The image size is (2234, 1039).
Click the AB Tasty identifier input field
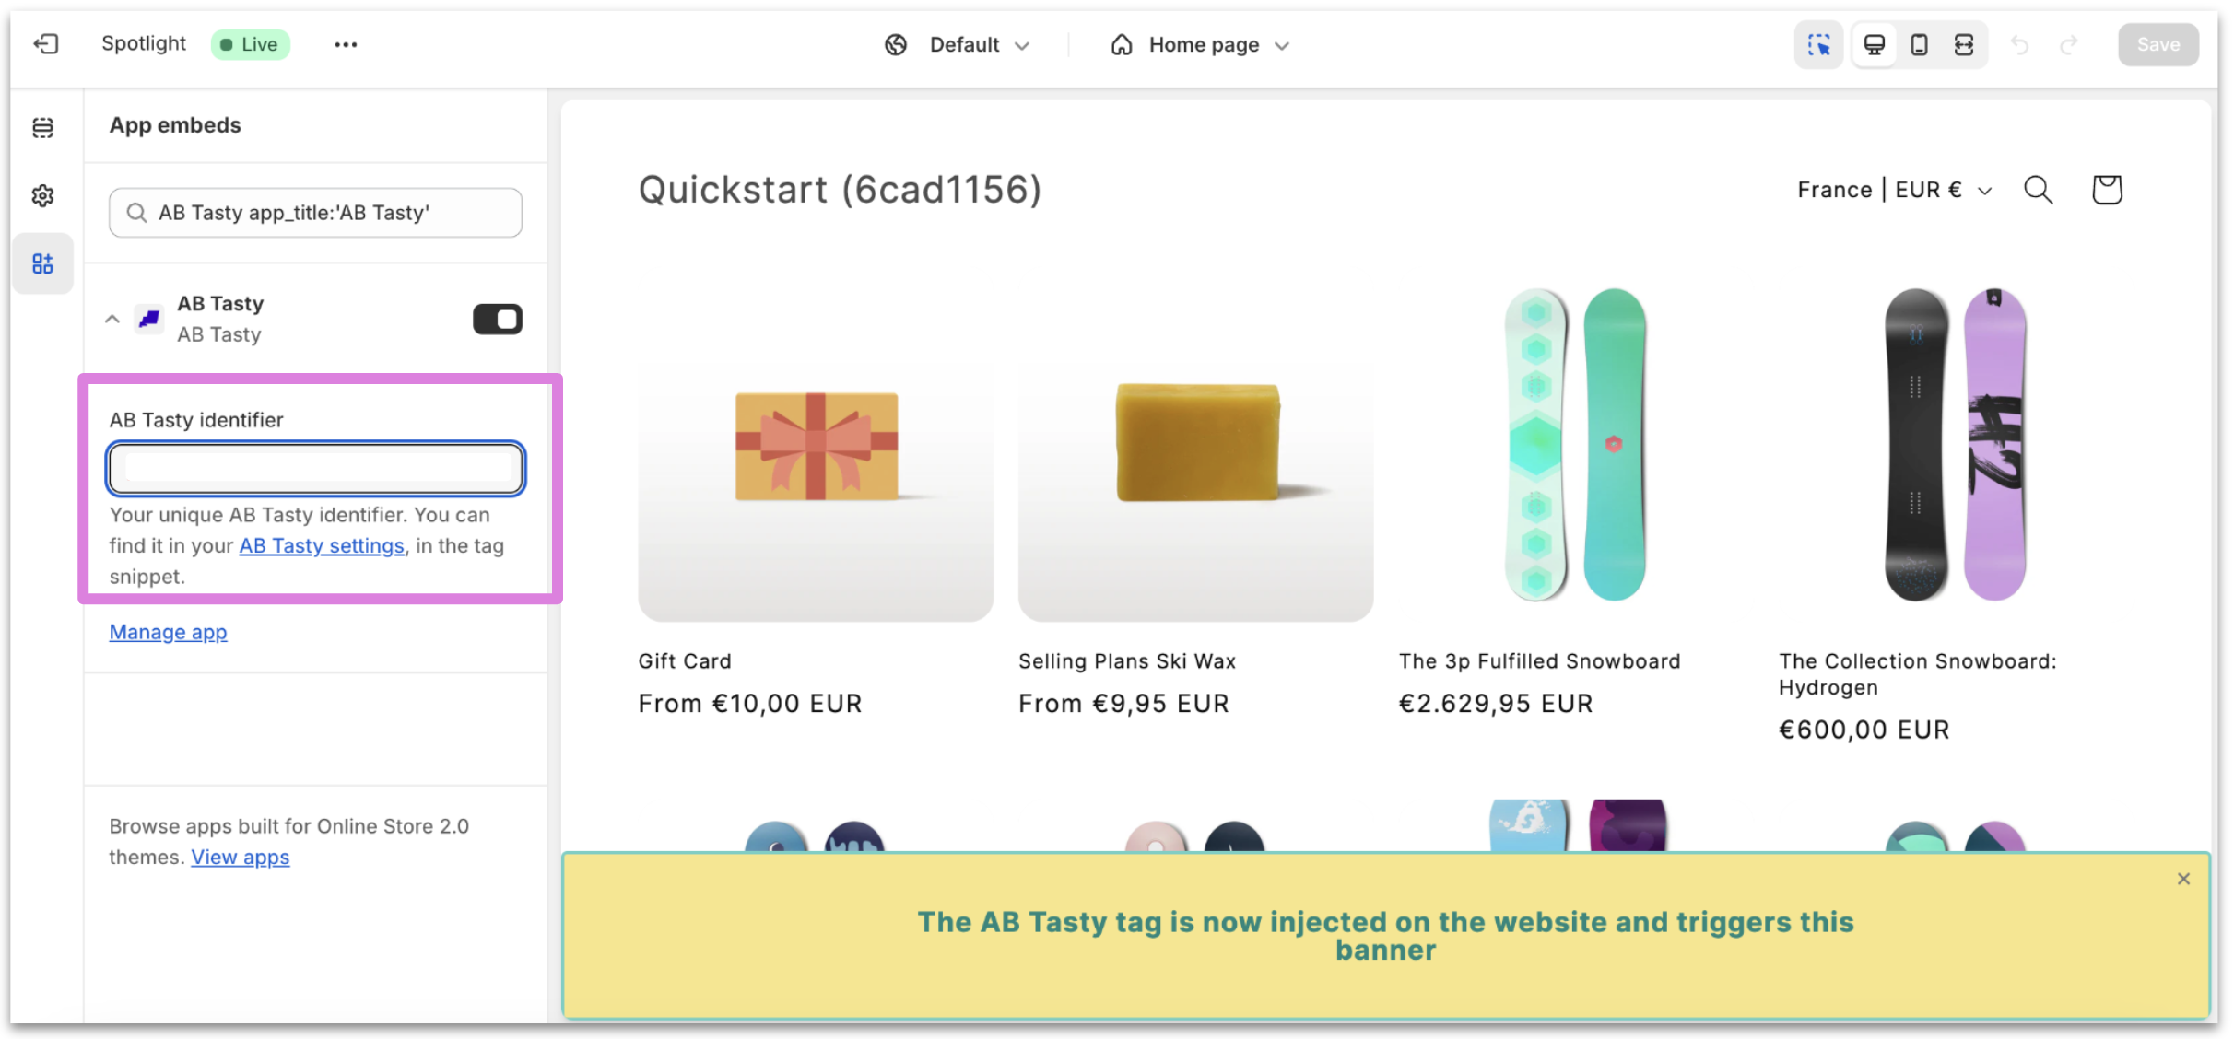pos(316,468)
